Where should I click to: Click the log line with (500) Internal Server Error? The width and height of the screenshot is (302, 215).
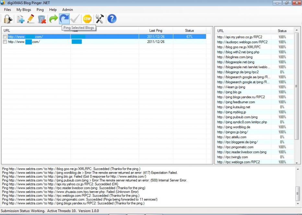point(94,180)
